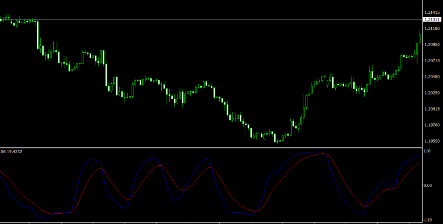Select the 1.20715 price axis value
Image resolution: width=443 pixels, height=224 pixels.
click(x=432, y=60)
